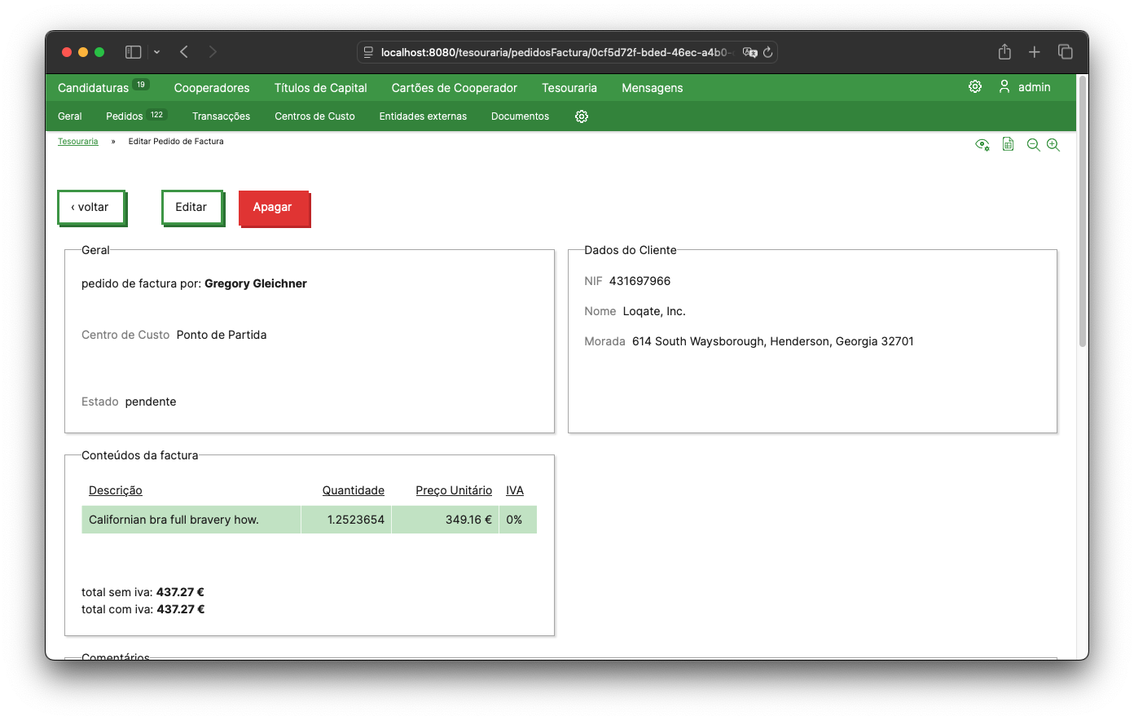Click the voltar button
This screenshot has width=1134, height=720.
point(90,207)
